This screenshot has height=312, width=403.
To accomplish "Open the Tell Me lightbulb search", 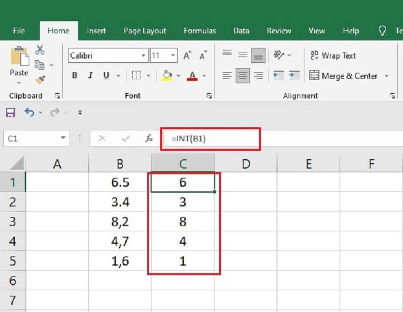I will pyautogui.click(x=382, y=31).
